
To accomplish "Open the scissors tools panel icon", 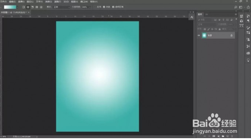I will [248, 46].
